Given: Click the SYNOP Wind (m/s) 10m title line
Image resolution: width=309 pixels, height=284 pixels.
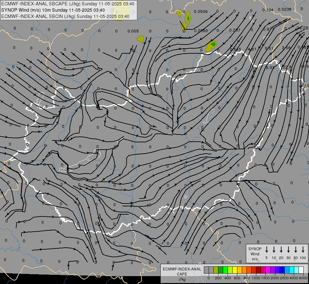Looking at the screenshot, I should tap(53, 10).
